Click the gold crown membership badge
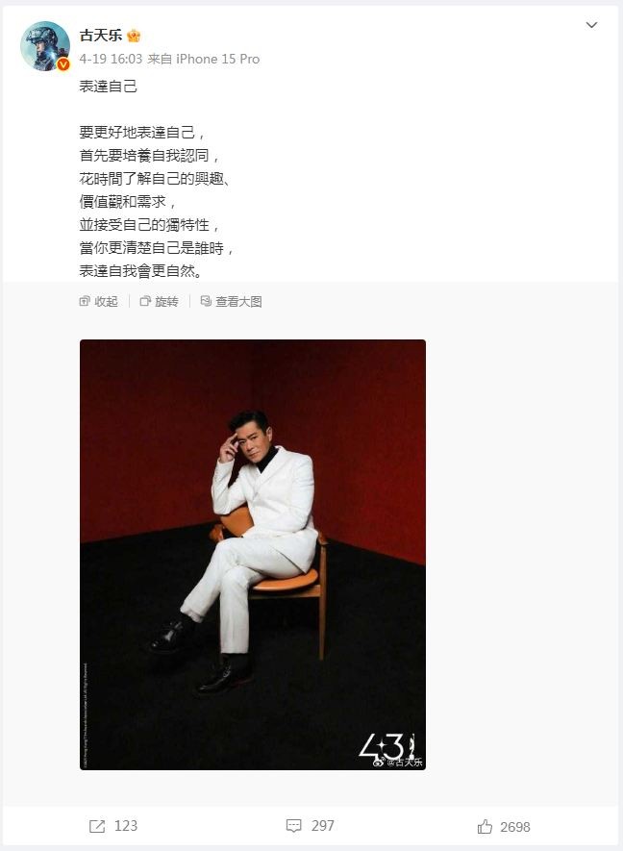 pos(134,36)
